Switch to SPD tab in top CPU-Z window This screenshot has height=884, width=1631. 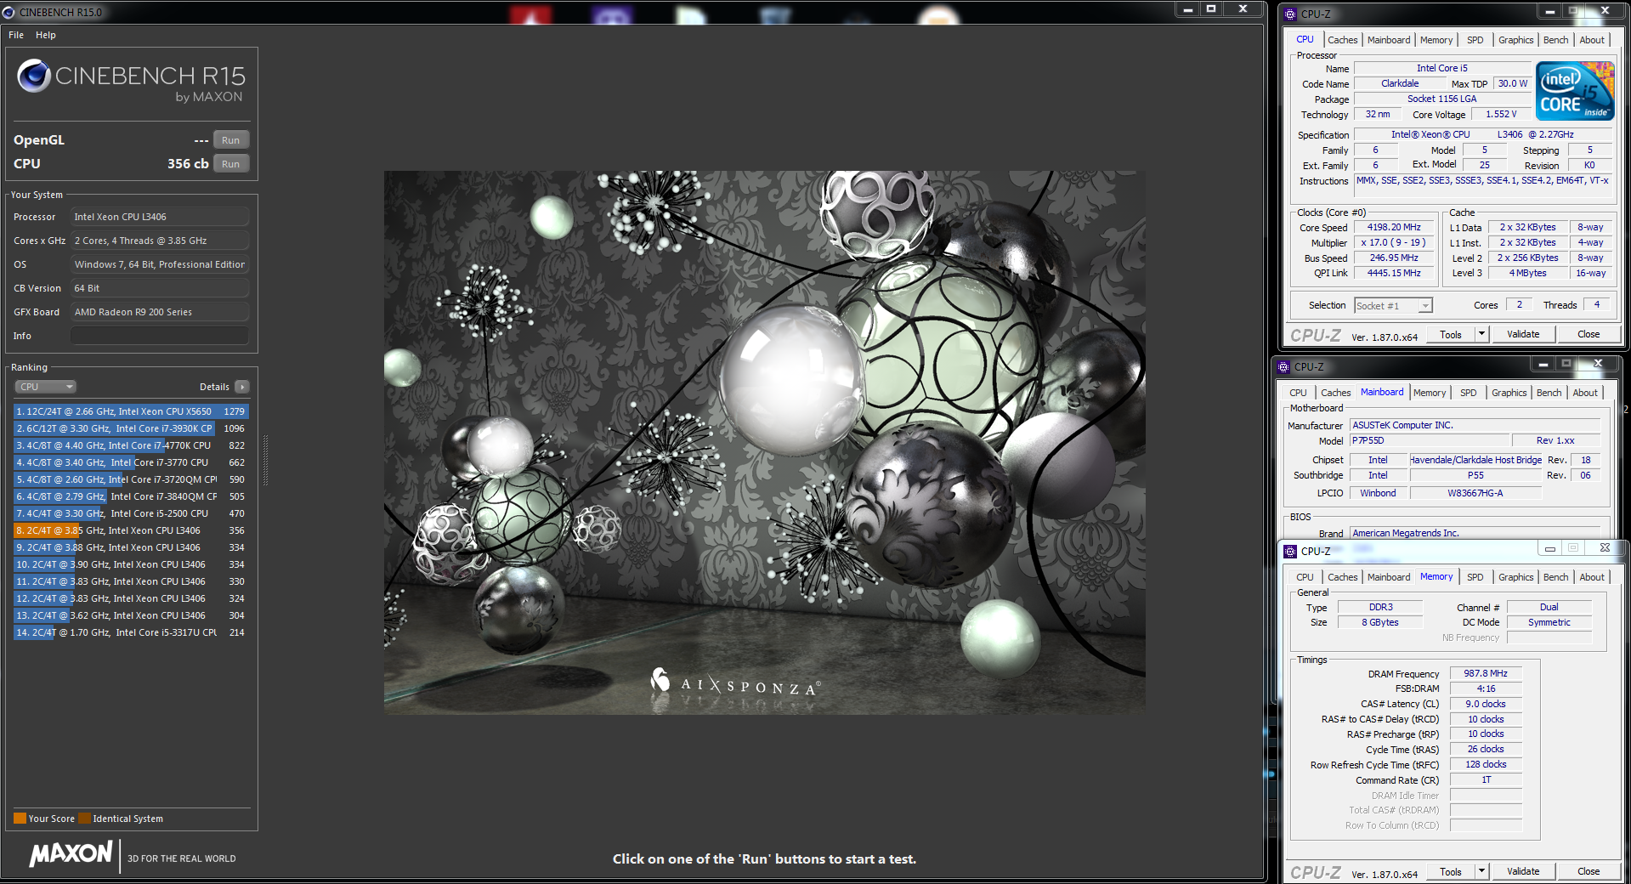pos(1475,40)
